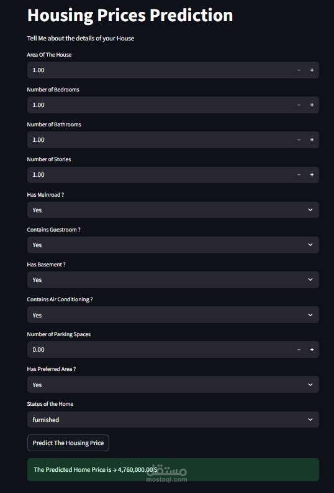Increment Number of Bedrooms plus icon
This screenshot has height=493, width=334.
(x=312, y=105)
